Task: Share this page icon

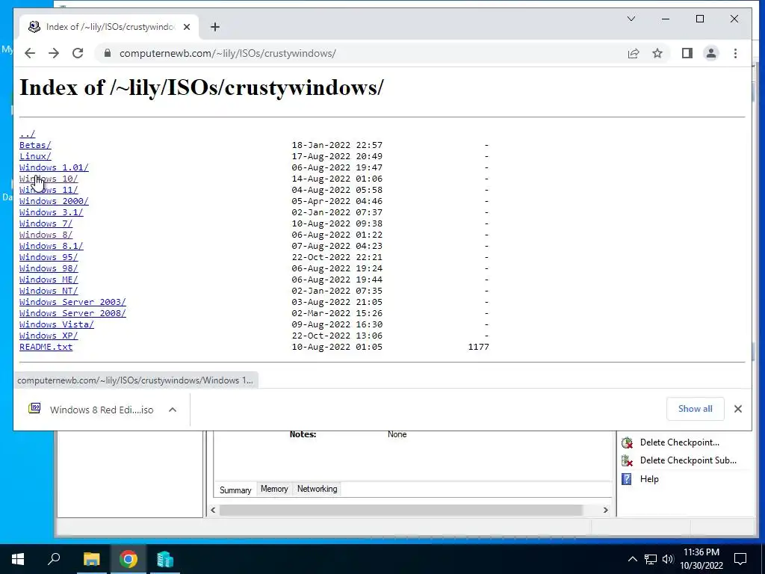Action: [x=634, y=53]
